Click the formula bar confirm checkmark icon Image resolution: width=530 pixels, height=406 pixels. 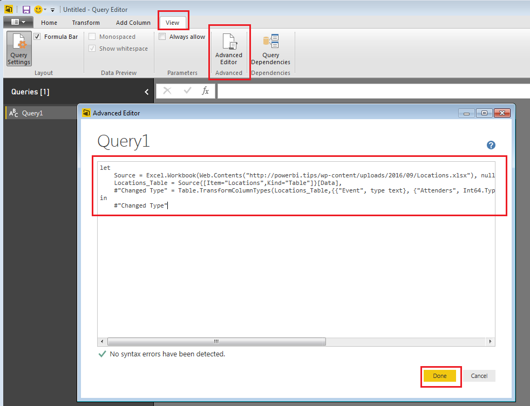coord(187,91)
